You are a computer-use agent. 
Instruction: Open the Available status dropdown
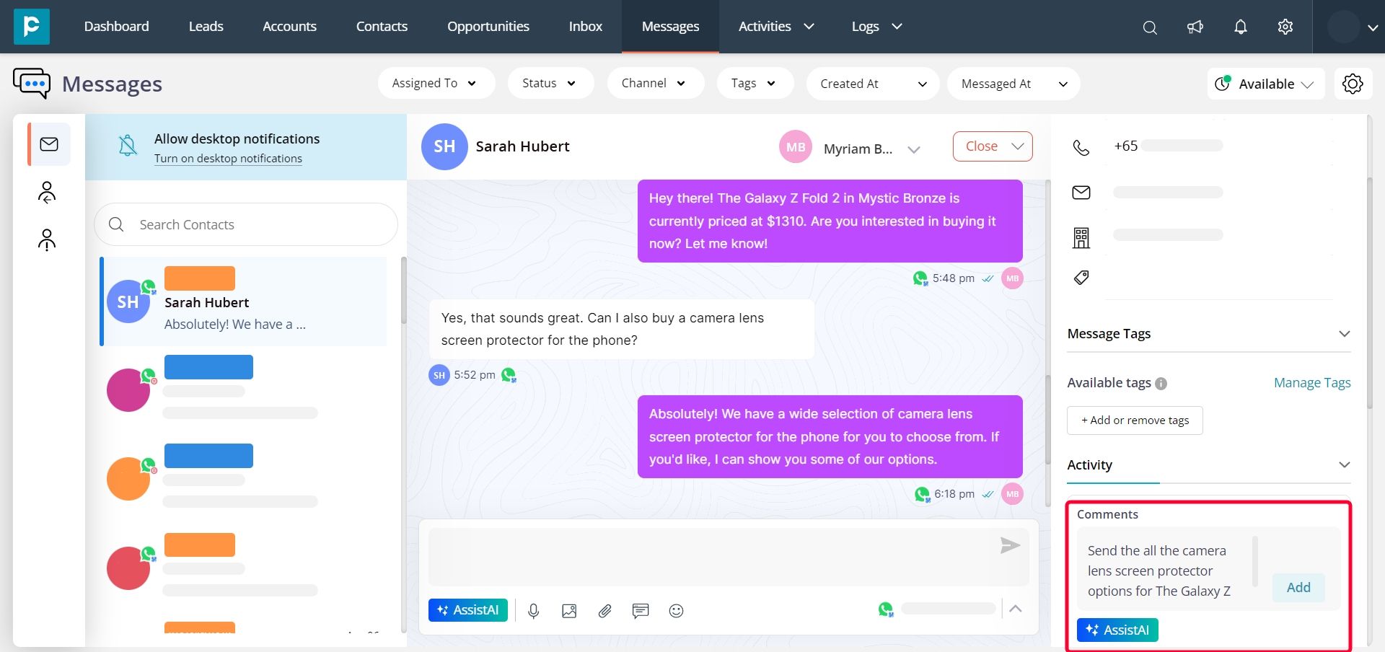pos(1266,84)
